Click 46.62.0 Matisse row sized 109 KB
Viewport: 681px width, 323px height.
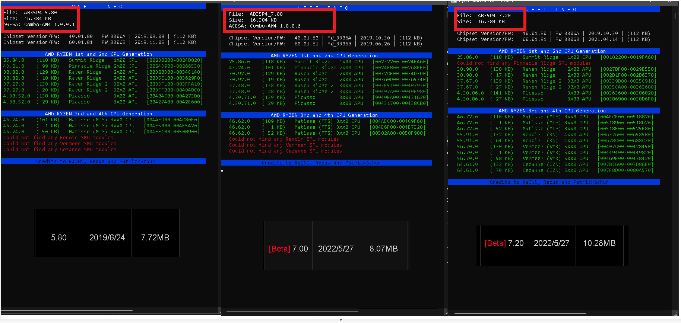coord(327,121)
